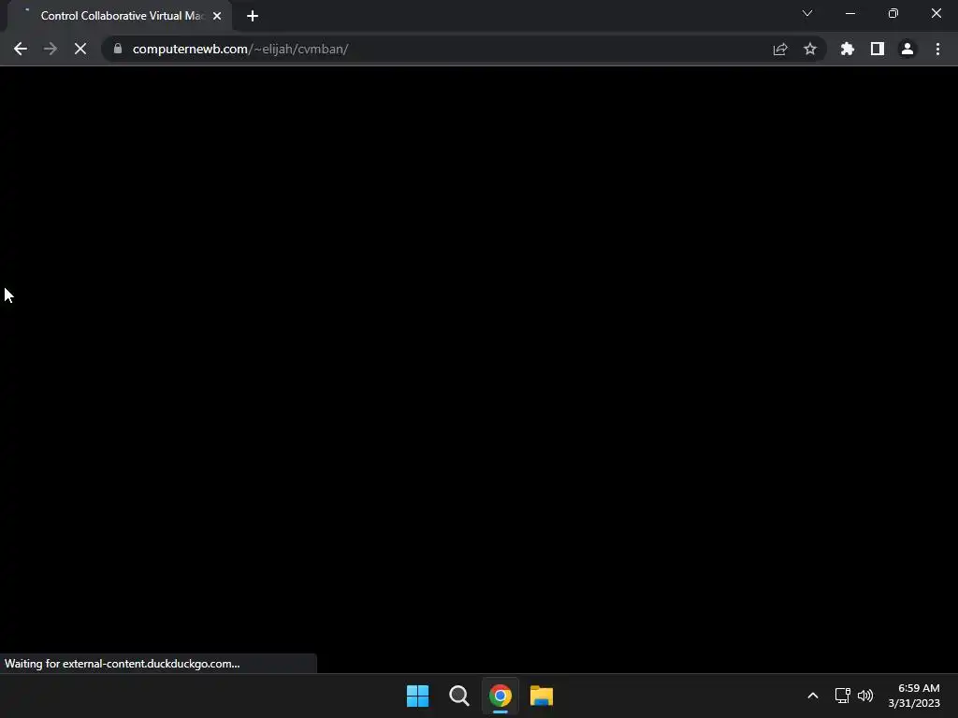Close the Chrome window
Screen dimensions: 958x718
936,13
